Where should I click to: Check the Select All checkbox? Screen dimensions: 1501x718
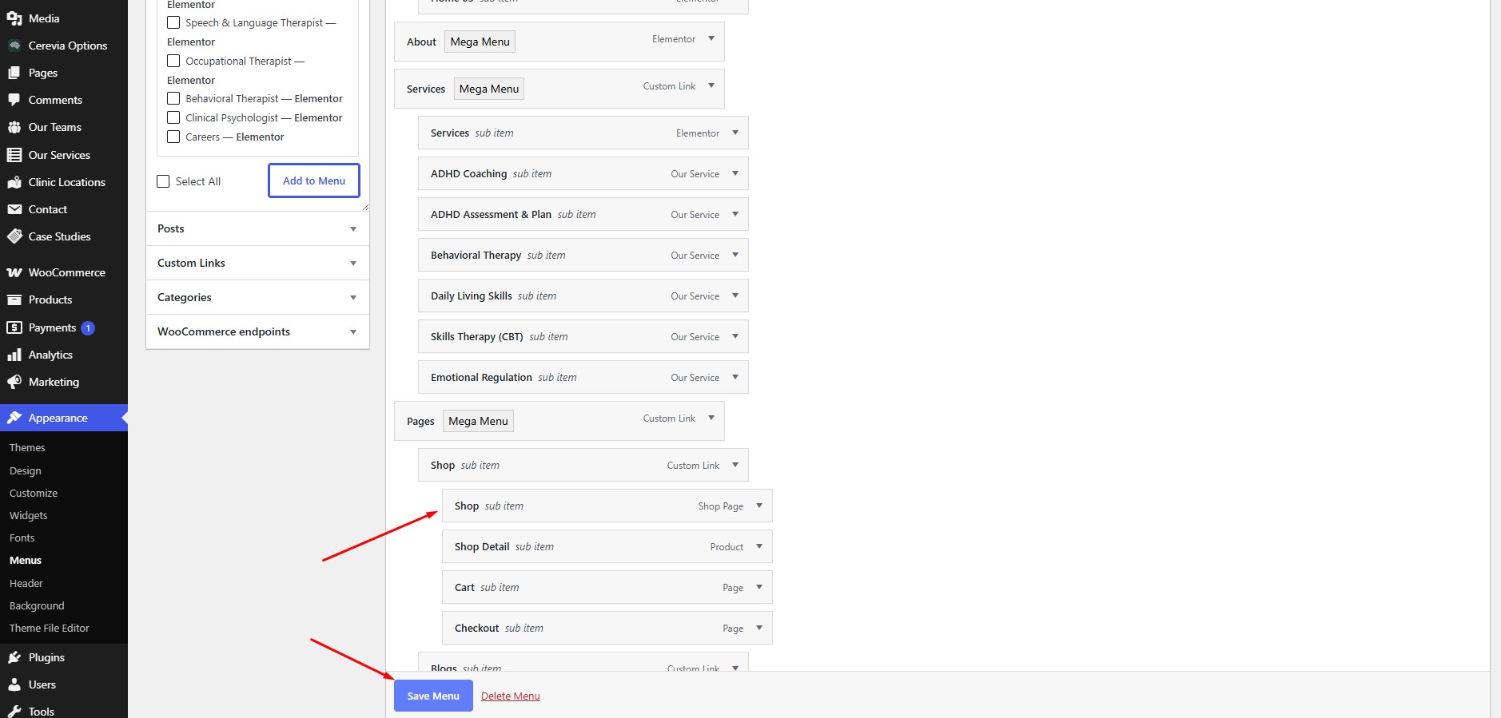(x=163, y=181)
